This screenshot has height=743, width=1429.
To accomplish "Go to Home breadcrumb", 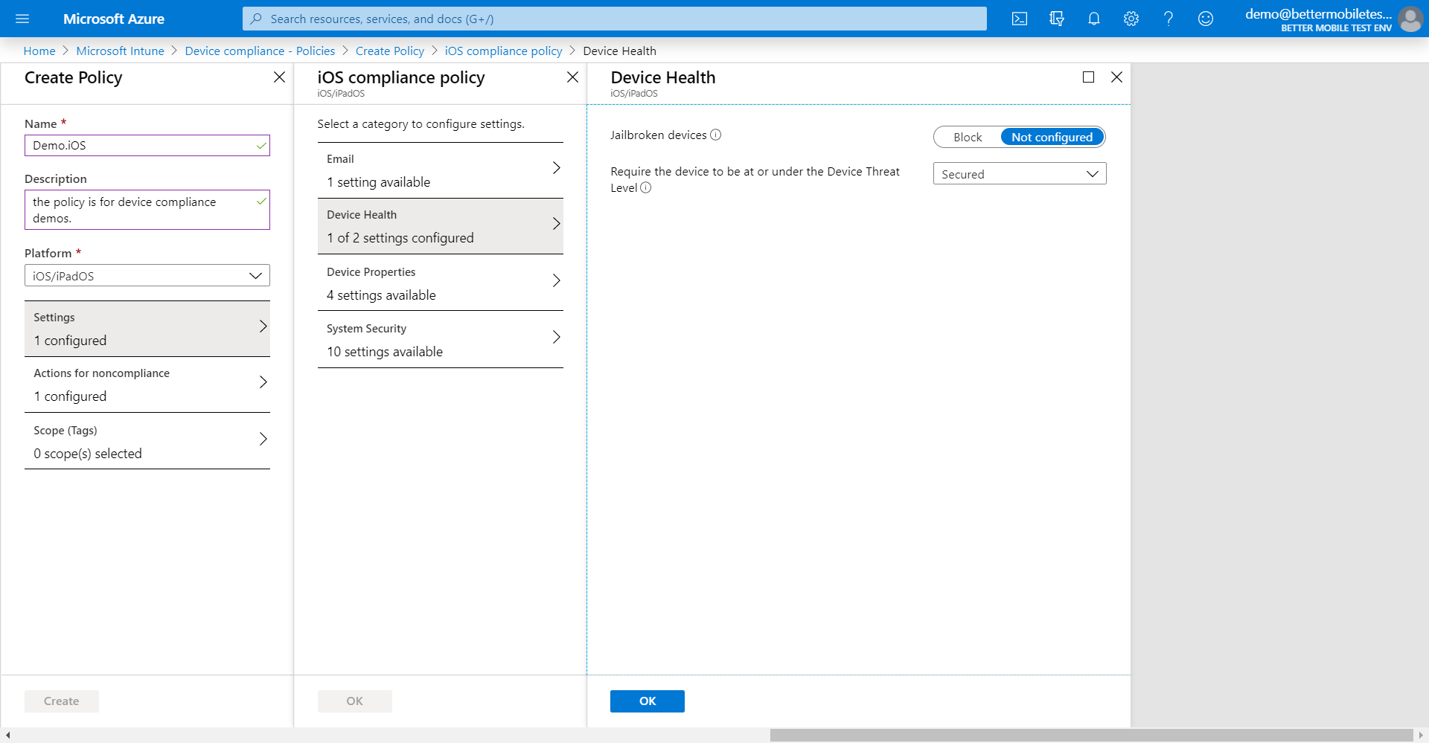I will coord(39,51).
